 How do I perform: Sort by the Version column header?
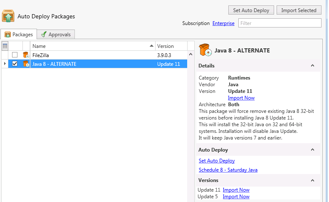click(171, 46)
